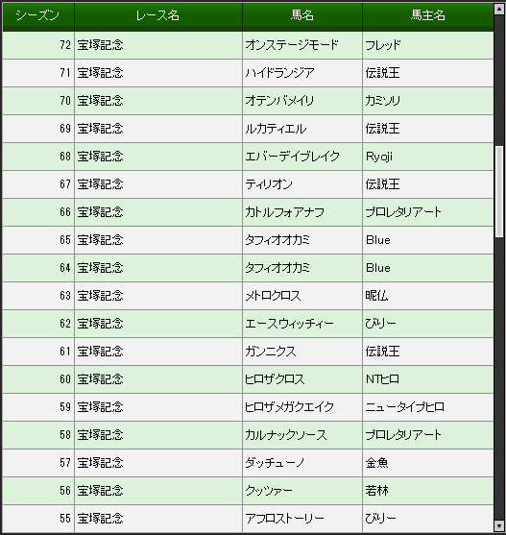The width and height of the screenshot is (506, 535).
Task: Select horse アフロストーリー in season 55
Action: (284, 519)
